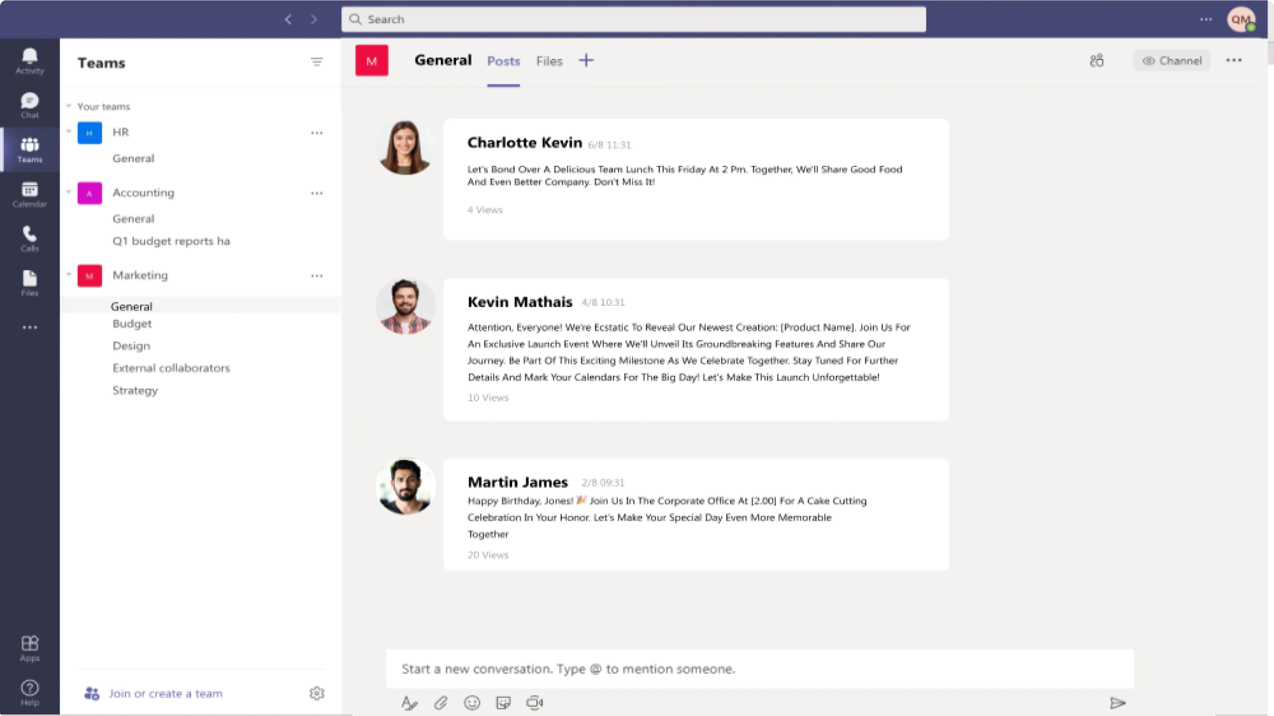Filter the teams list

pyautogui.click(x=317, y=62)
